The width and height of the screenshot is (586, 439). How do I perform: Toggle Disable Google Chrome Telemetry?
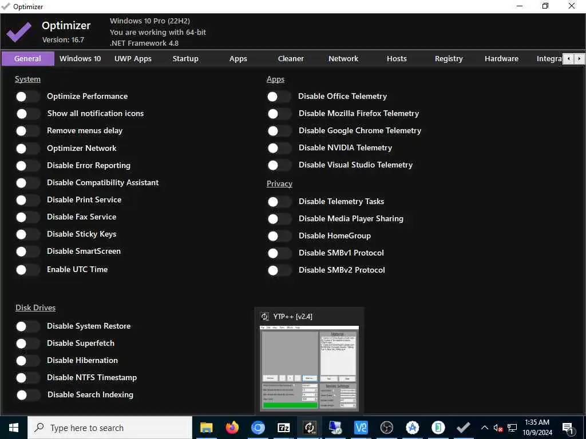point(279,131)
